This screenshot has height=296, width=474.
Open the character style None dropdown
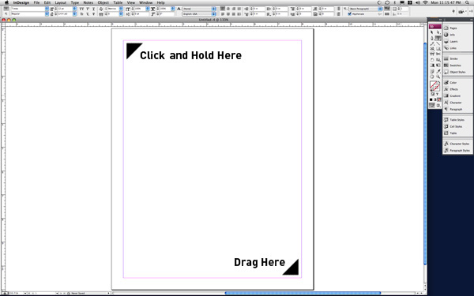198,9
